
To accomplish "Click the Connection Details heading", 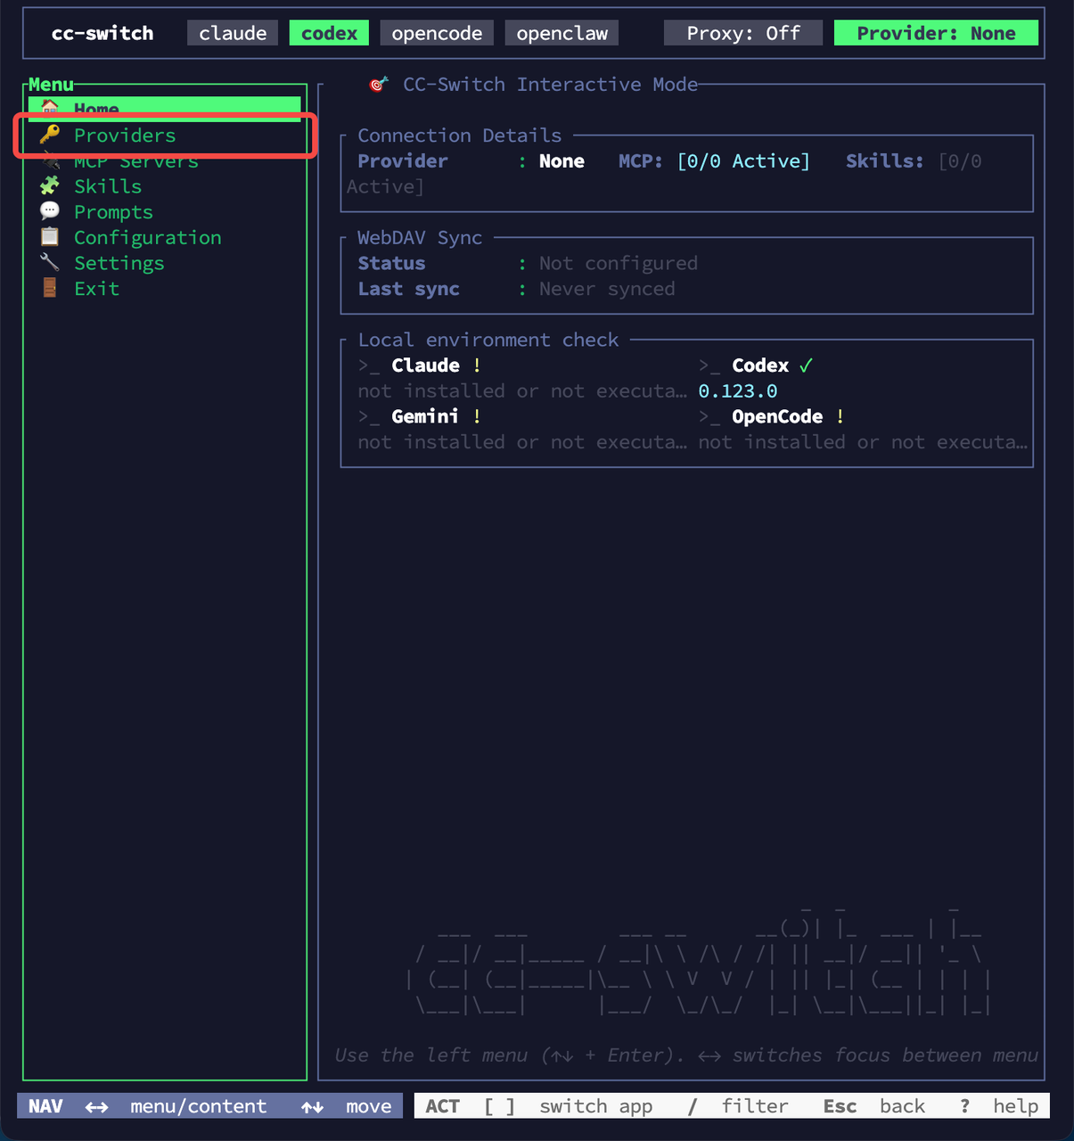I will tap(460, 135).
